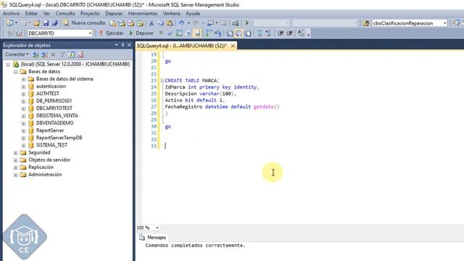The width and height of the screenshot is (464, 261).
Task: Cancel query execution with the stop icon
Action: (x=161, y=33)
